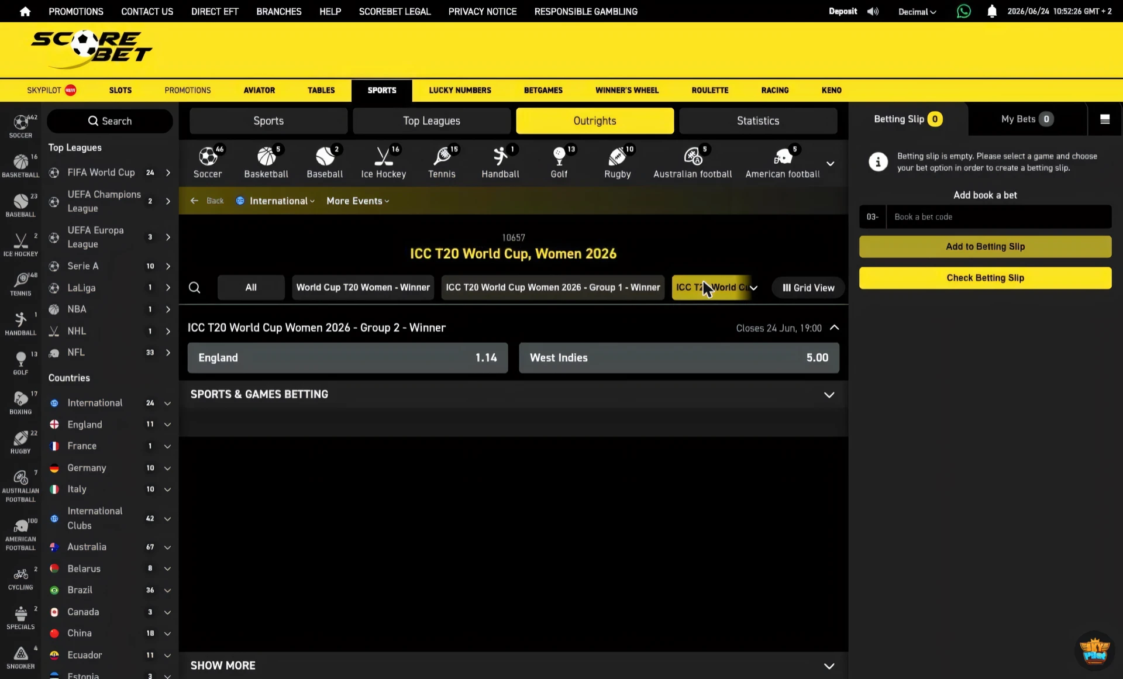Select Basketball in left sports sidebar
This screenshot has width=1123, height=679.
click(20, 166)
